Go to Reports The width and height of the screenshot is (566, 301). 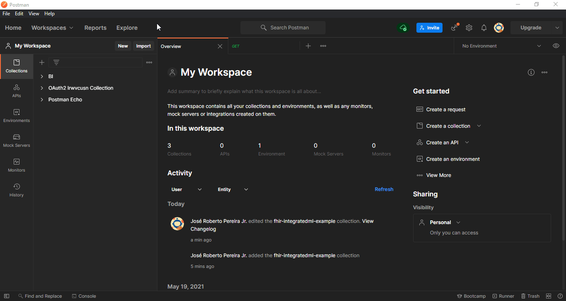click(x=95, y=28)
